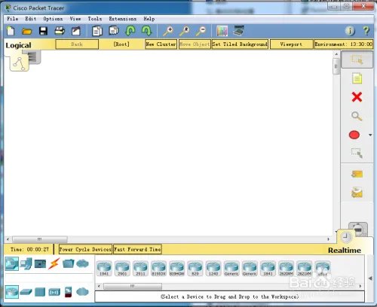The width and height of the screenshot is (377, 307).
Task: Activate the Inspect magnifier tool
Action: [x=357, y=116]
